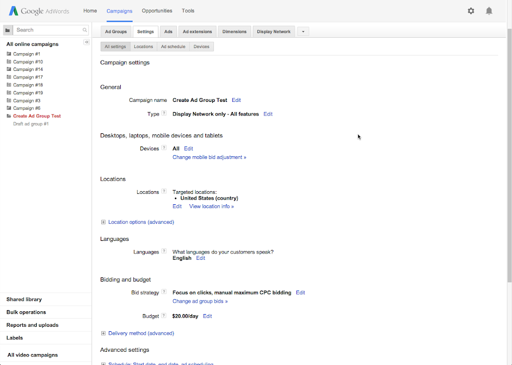
Task: Open the help icon next to Bid strategy
Action: pyautogui.click(x=165, y=292)
